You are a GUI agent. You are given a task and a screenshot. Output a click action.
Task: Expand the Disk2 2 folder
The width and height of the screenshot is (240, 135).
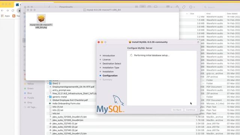48,83
